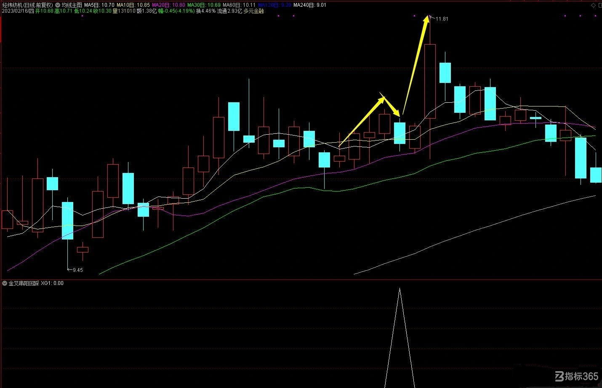Click the blue MA120日 value

click(x=274, y=5)
